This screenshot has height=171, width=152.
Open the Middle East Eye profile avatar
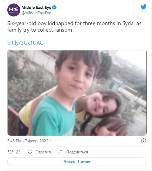click(x=14, y=10)
